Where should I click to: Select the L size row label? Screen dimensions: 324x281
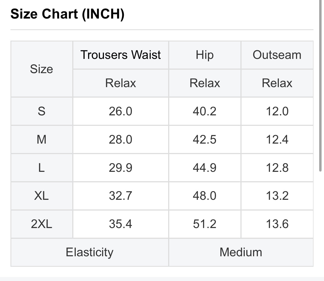pos(42,168)
